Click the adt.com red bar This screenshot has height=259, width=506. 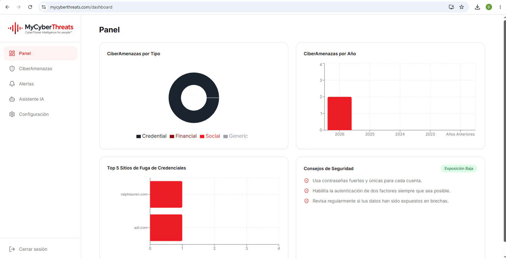pos(166,228)
